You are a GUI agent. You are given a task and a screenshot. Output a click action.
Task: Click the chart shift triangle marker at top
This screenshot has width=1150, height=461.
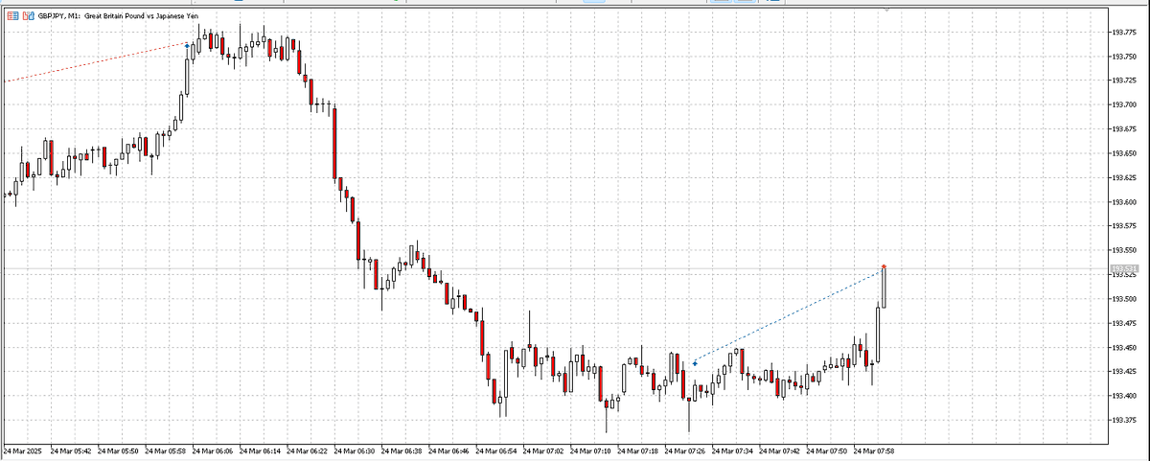tap(886, 10)
